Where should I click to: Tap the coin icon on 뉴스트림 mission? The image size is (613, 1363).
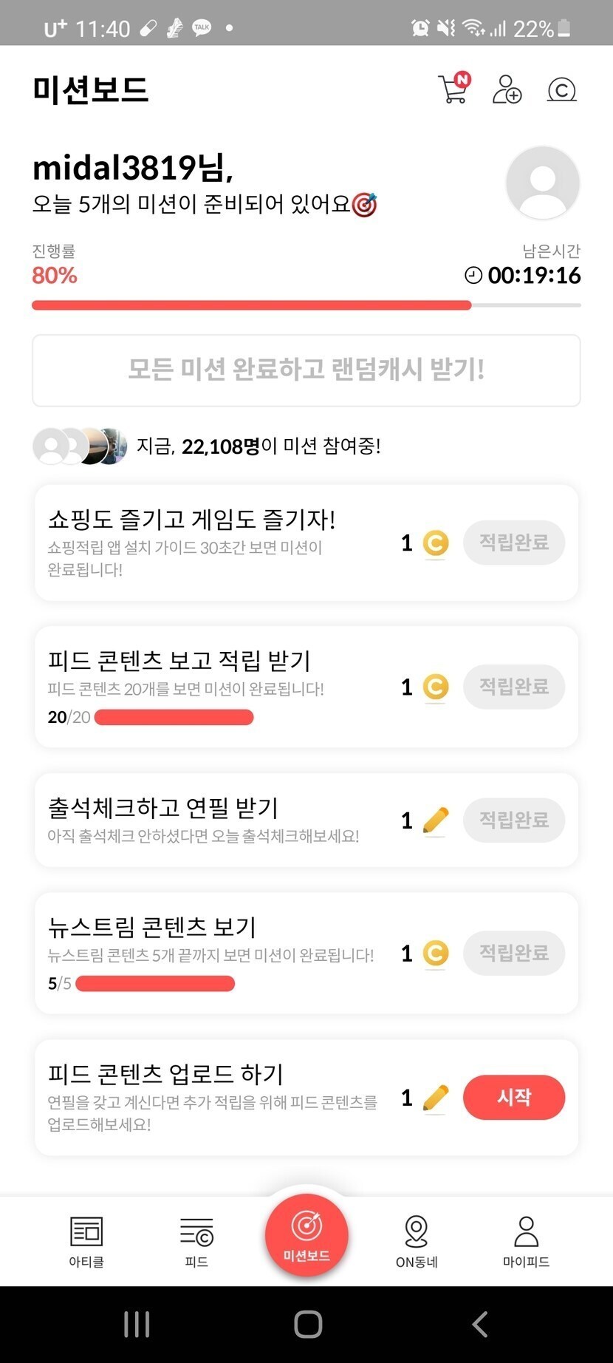coord(436,954)
